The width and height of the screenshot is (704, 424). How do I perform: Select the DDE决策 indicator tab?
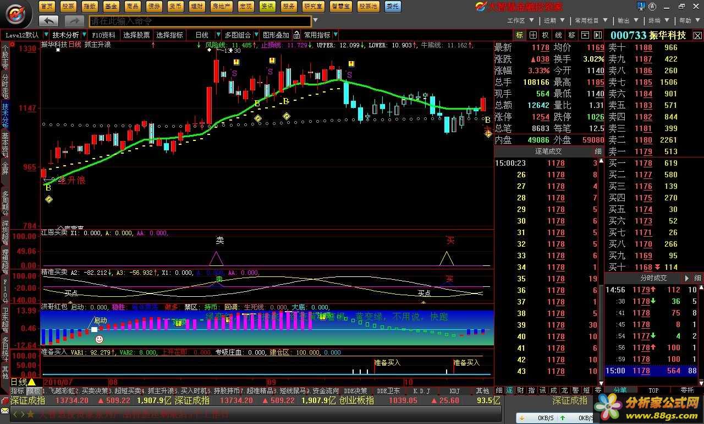click(x=356, y=391)
